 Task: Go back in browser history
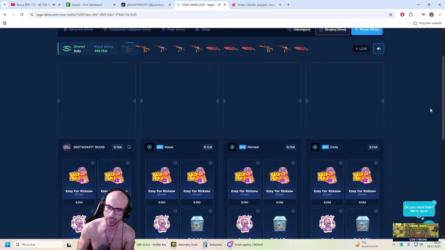tap(5, 15)
